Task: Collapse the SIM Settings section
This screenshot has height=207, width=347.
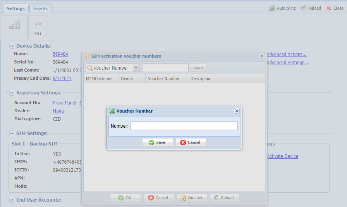Action: [x=12, y=133]
